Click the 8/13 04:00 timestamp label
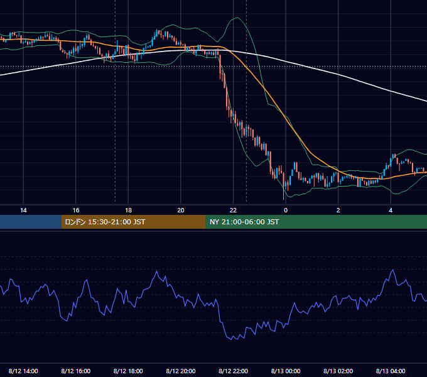 click(x=391, y=371)
